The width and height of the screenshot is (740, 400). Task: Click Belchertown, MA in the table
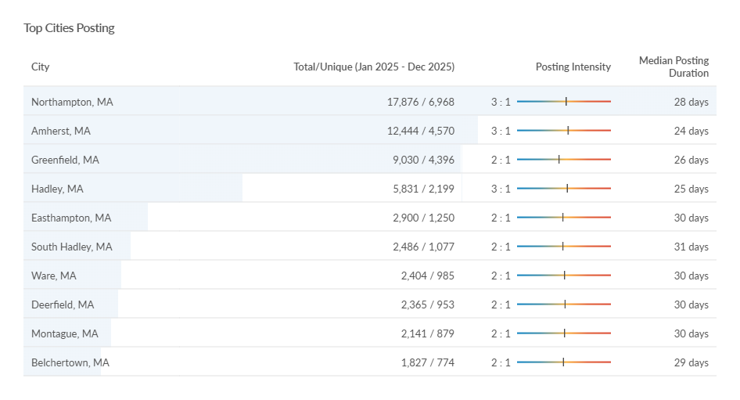70,362
